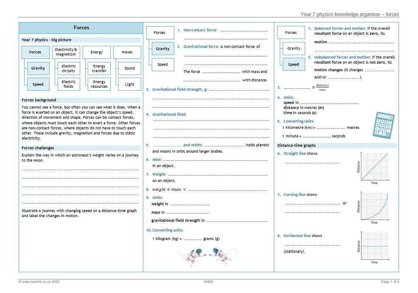Select the Light box under Waves
The width and height of the screenshot is (418, 293).
point(130,84)
